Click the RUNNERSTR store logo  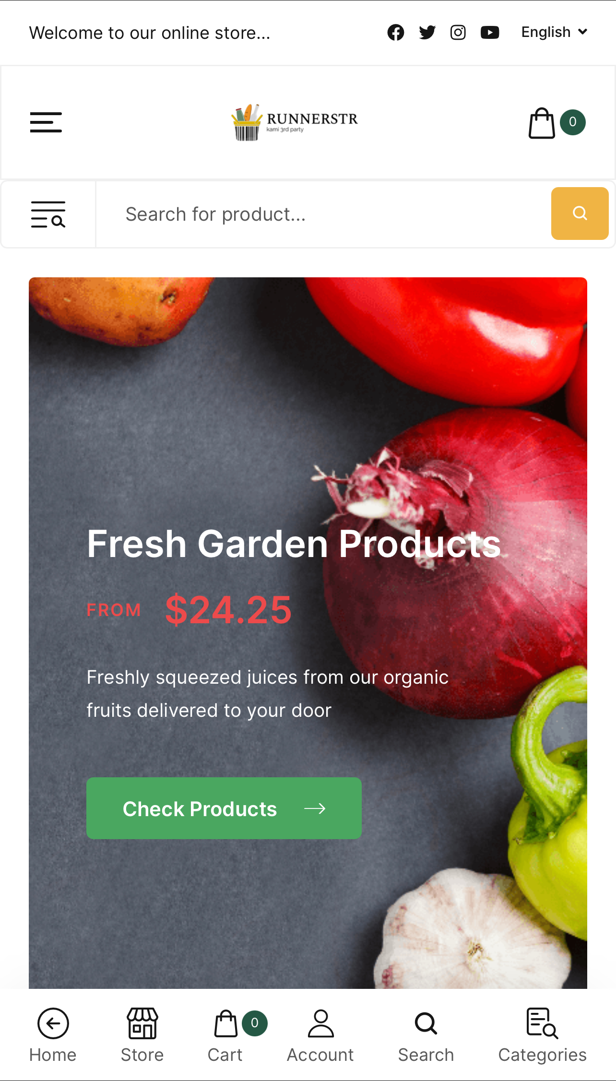295,122
